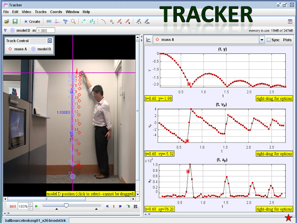Select the zoom magnifier tool
This screenshot has width=297, height=223.
pyautogui.click(x=73, y=22)
